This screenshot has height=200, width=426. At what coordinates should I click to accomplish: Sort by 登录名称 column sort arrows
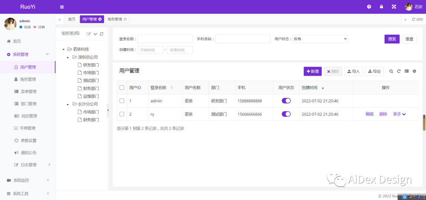pos(172,88)
